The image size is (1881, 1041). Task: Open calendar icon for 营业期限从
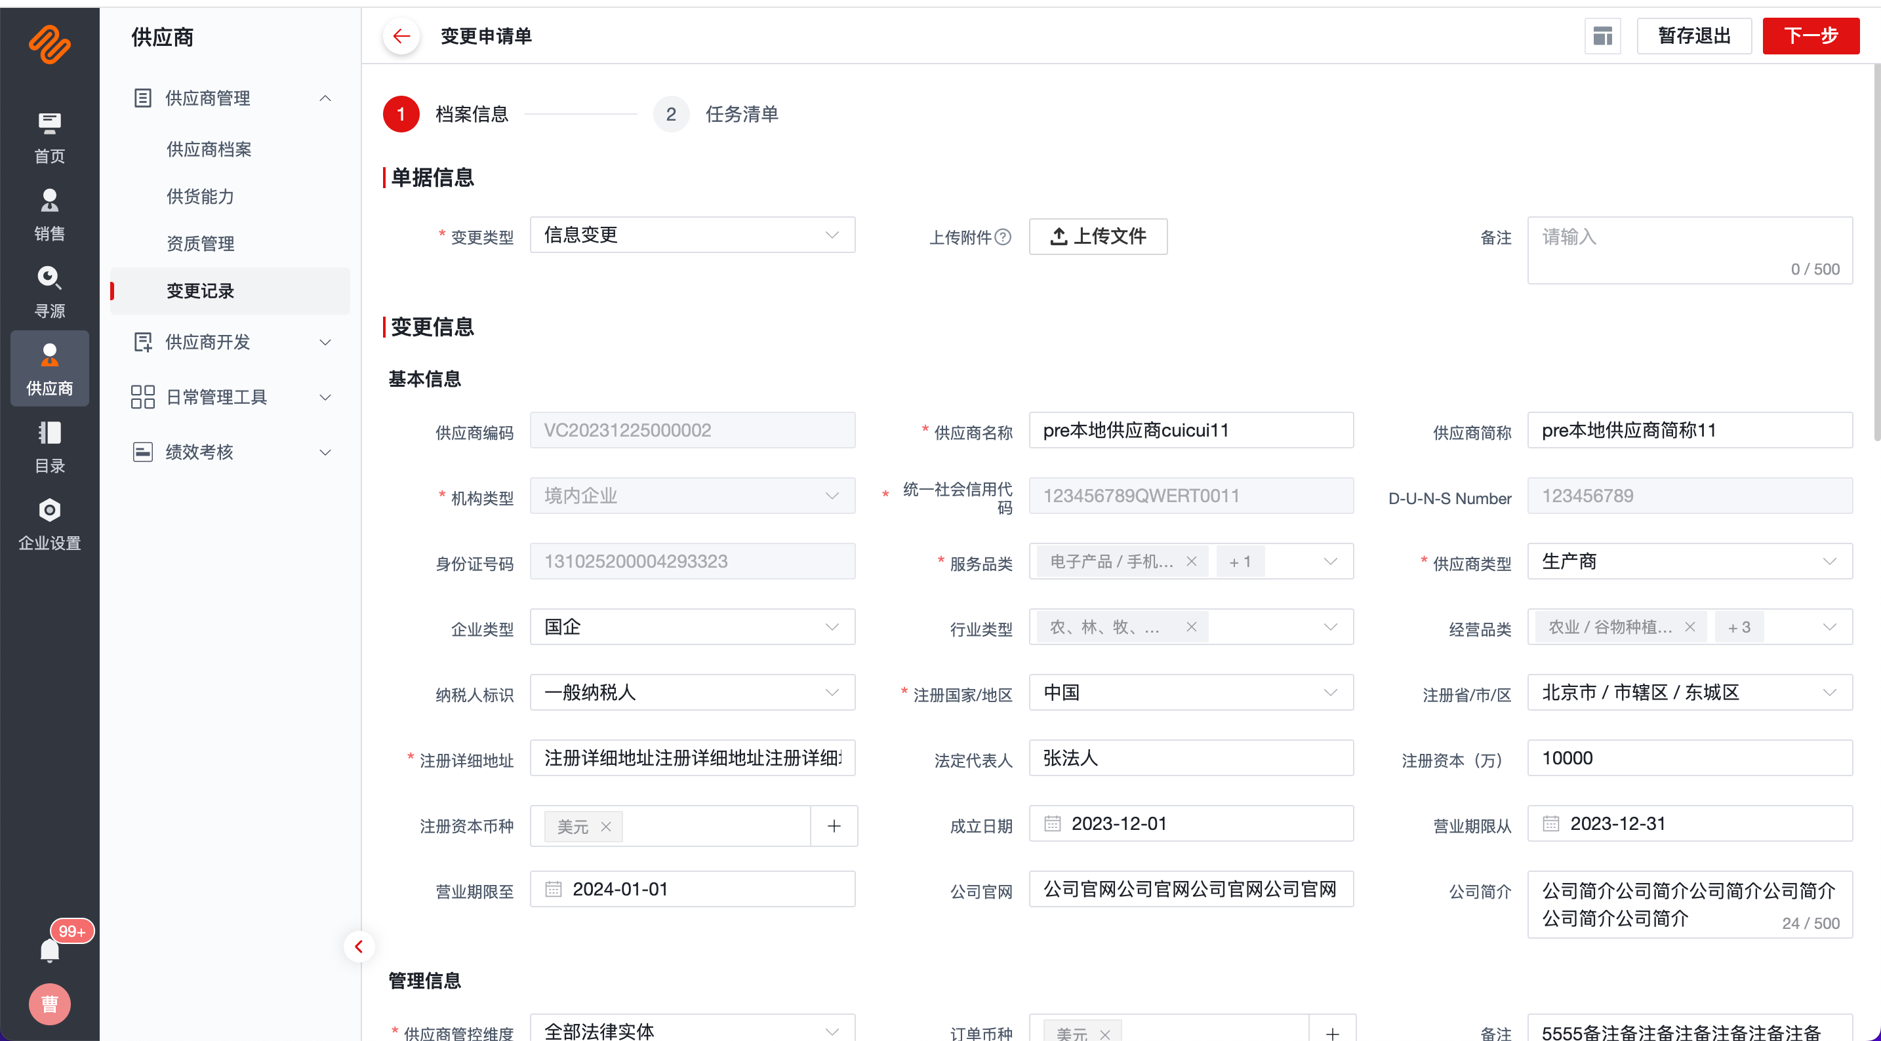1551,823
